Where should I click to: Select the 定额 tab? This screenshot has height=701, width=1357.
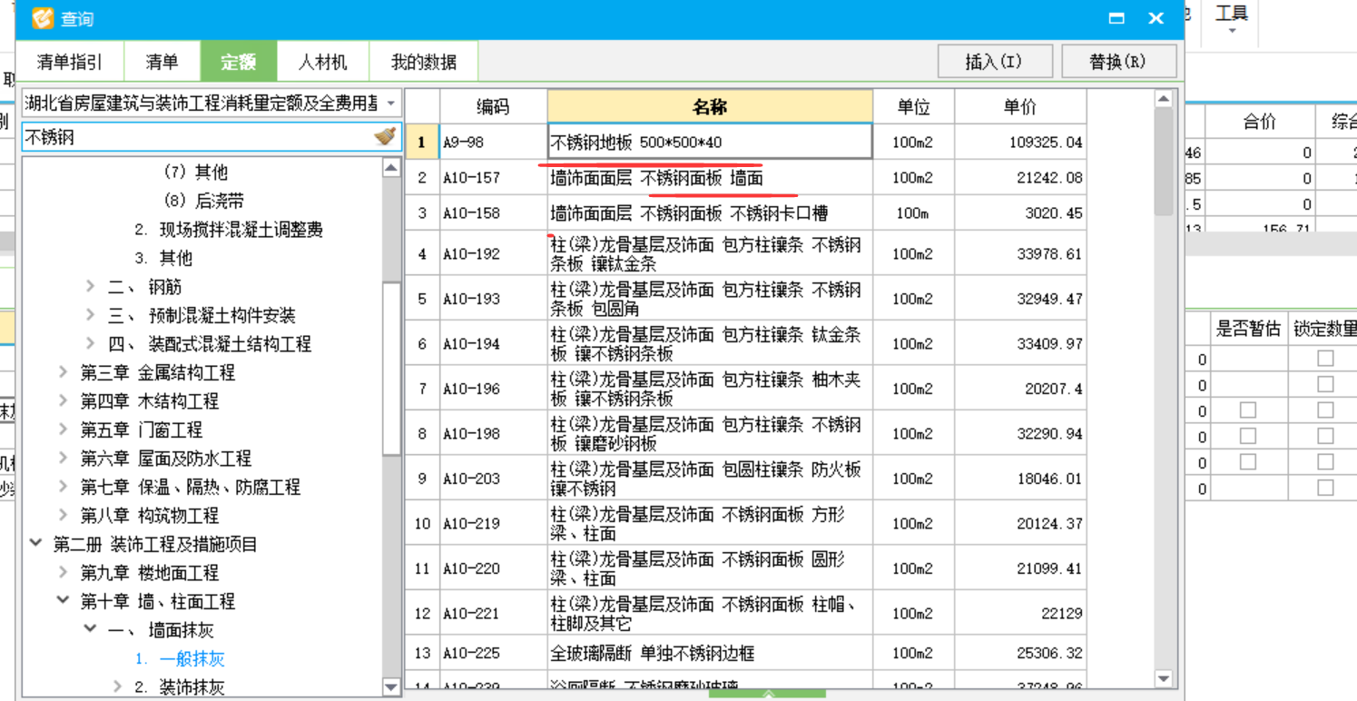239,62
